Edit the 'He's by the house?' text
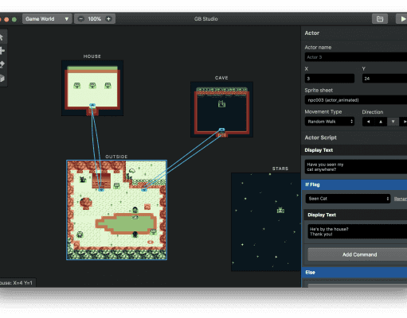Screen dimensions: 407x318 point(358,231)
